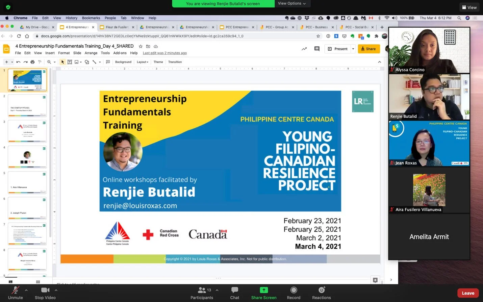The width and height of the screenshot is (483, 302).
Task: Star the presentation document
Action: coord(141,46)
